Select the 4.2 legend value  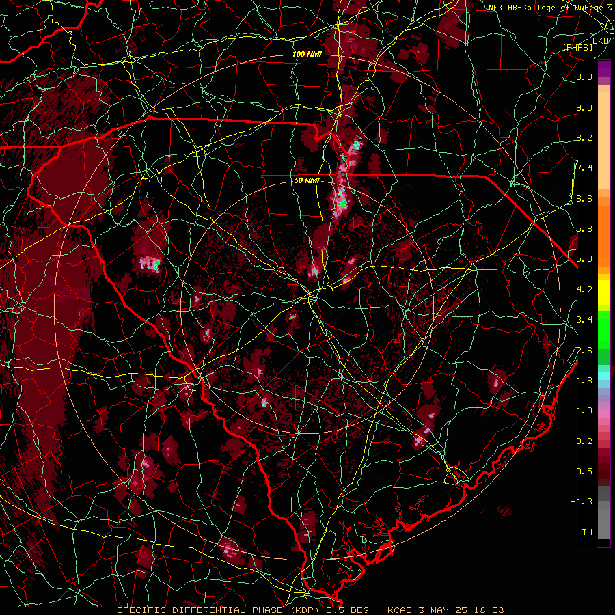pos(584,290)
